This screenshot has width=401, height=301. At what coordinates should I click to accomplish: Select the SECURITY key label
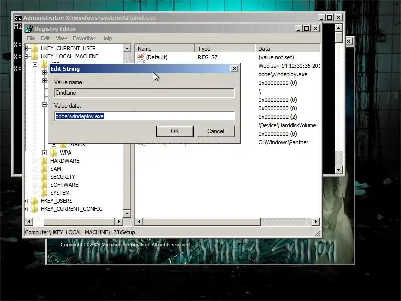pyautogui.click(x=62, y=177)
